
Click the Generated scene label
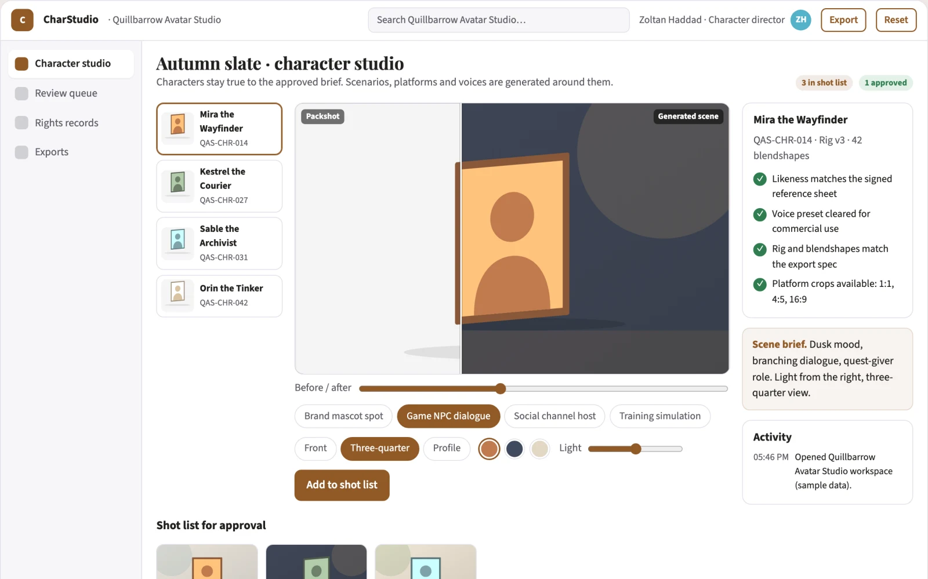point(688,116)
